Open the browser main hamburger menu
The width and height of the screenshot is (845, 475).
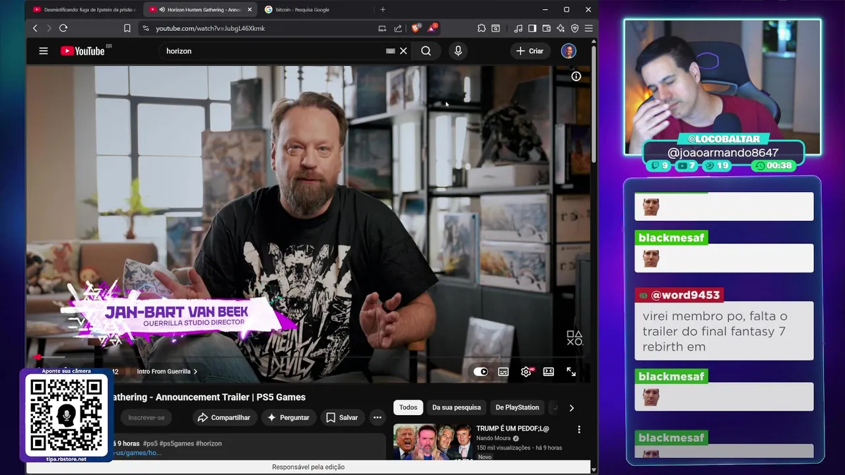click(x=588, y=28)
